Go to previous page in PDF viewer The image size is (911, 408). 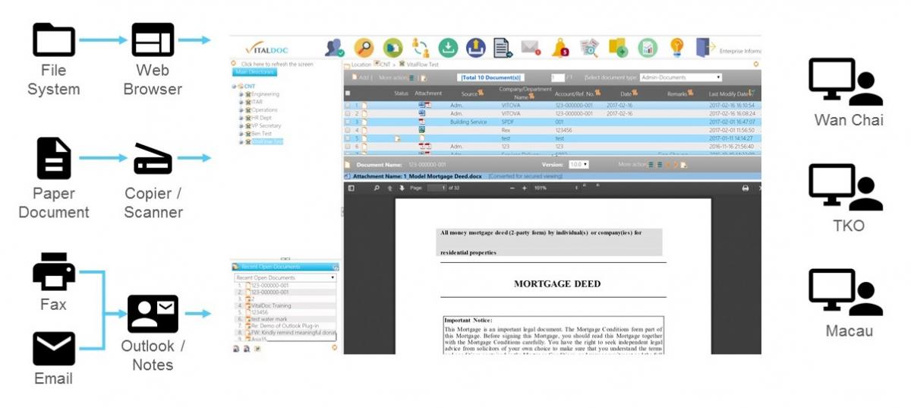[x=389, y=188]
